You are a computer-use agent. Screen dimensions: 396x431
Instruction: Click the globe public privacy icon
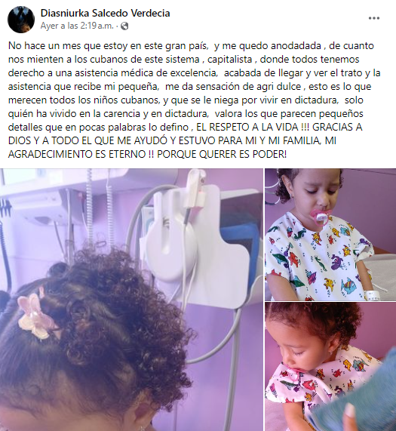[124, 26]
